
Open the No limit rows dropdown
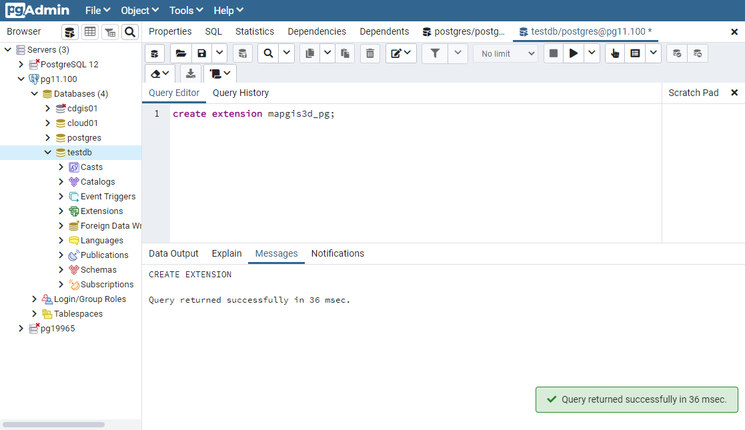(505, 53)
